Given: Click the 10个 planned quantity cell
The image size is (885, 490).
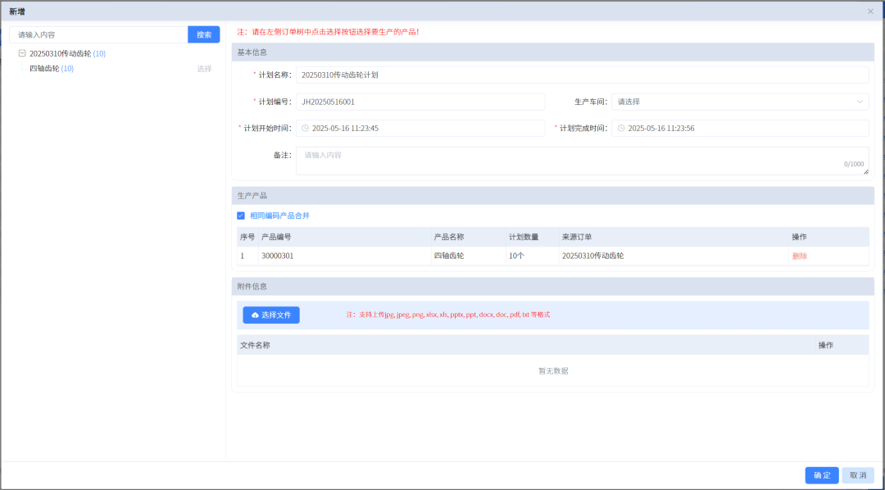Looking at the screenshot, I should [533, 256].
